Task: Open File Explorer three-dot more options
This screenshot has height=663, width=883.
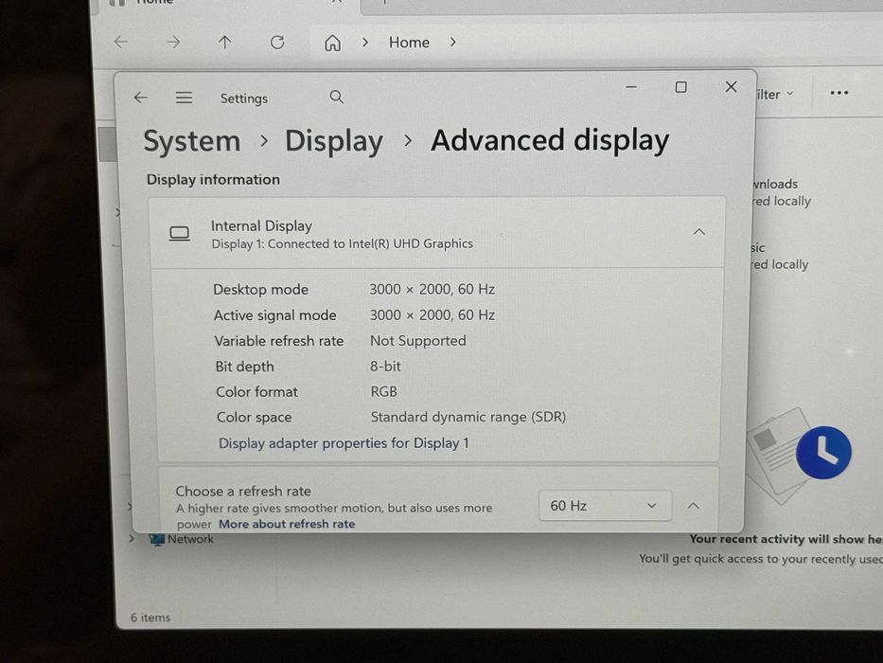Action: 839,93
